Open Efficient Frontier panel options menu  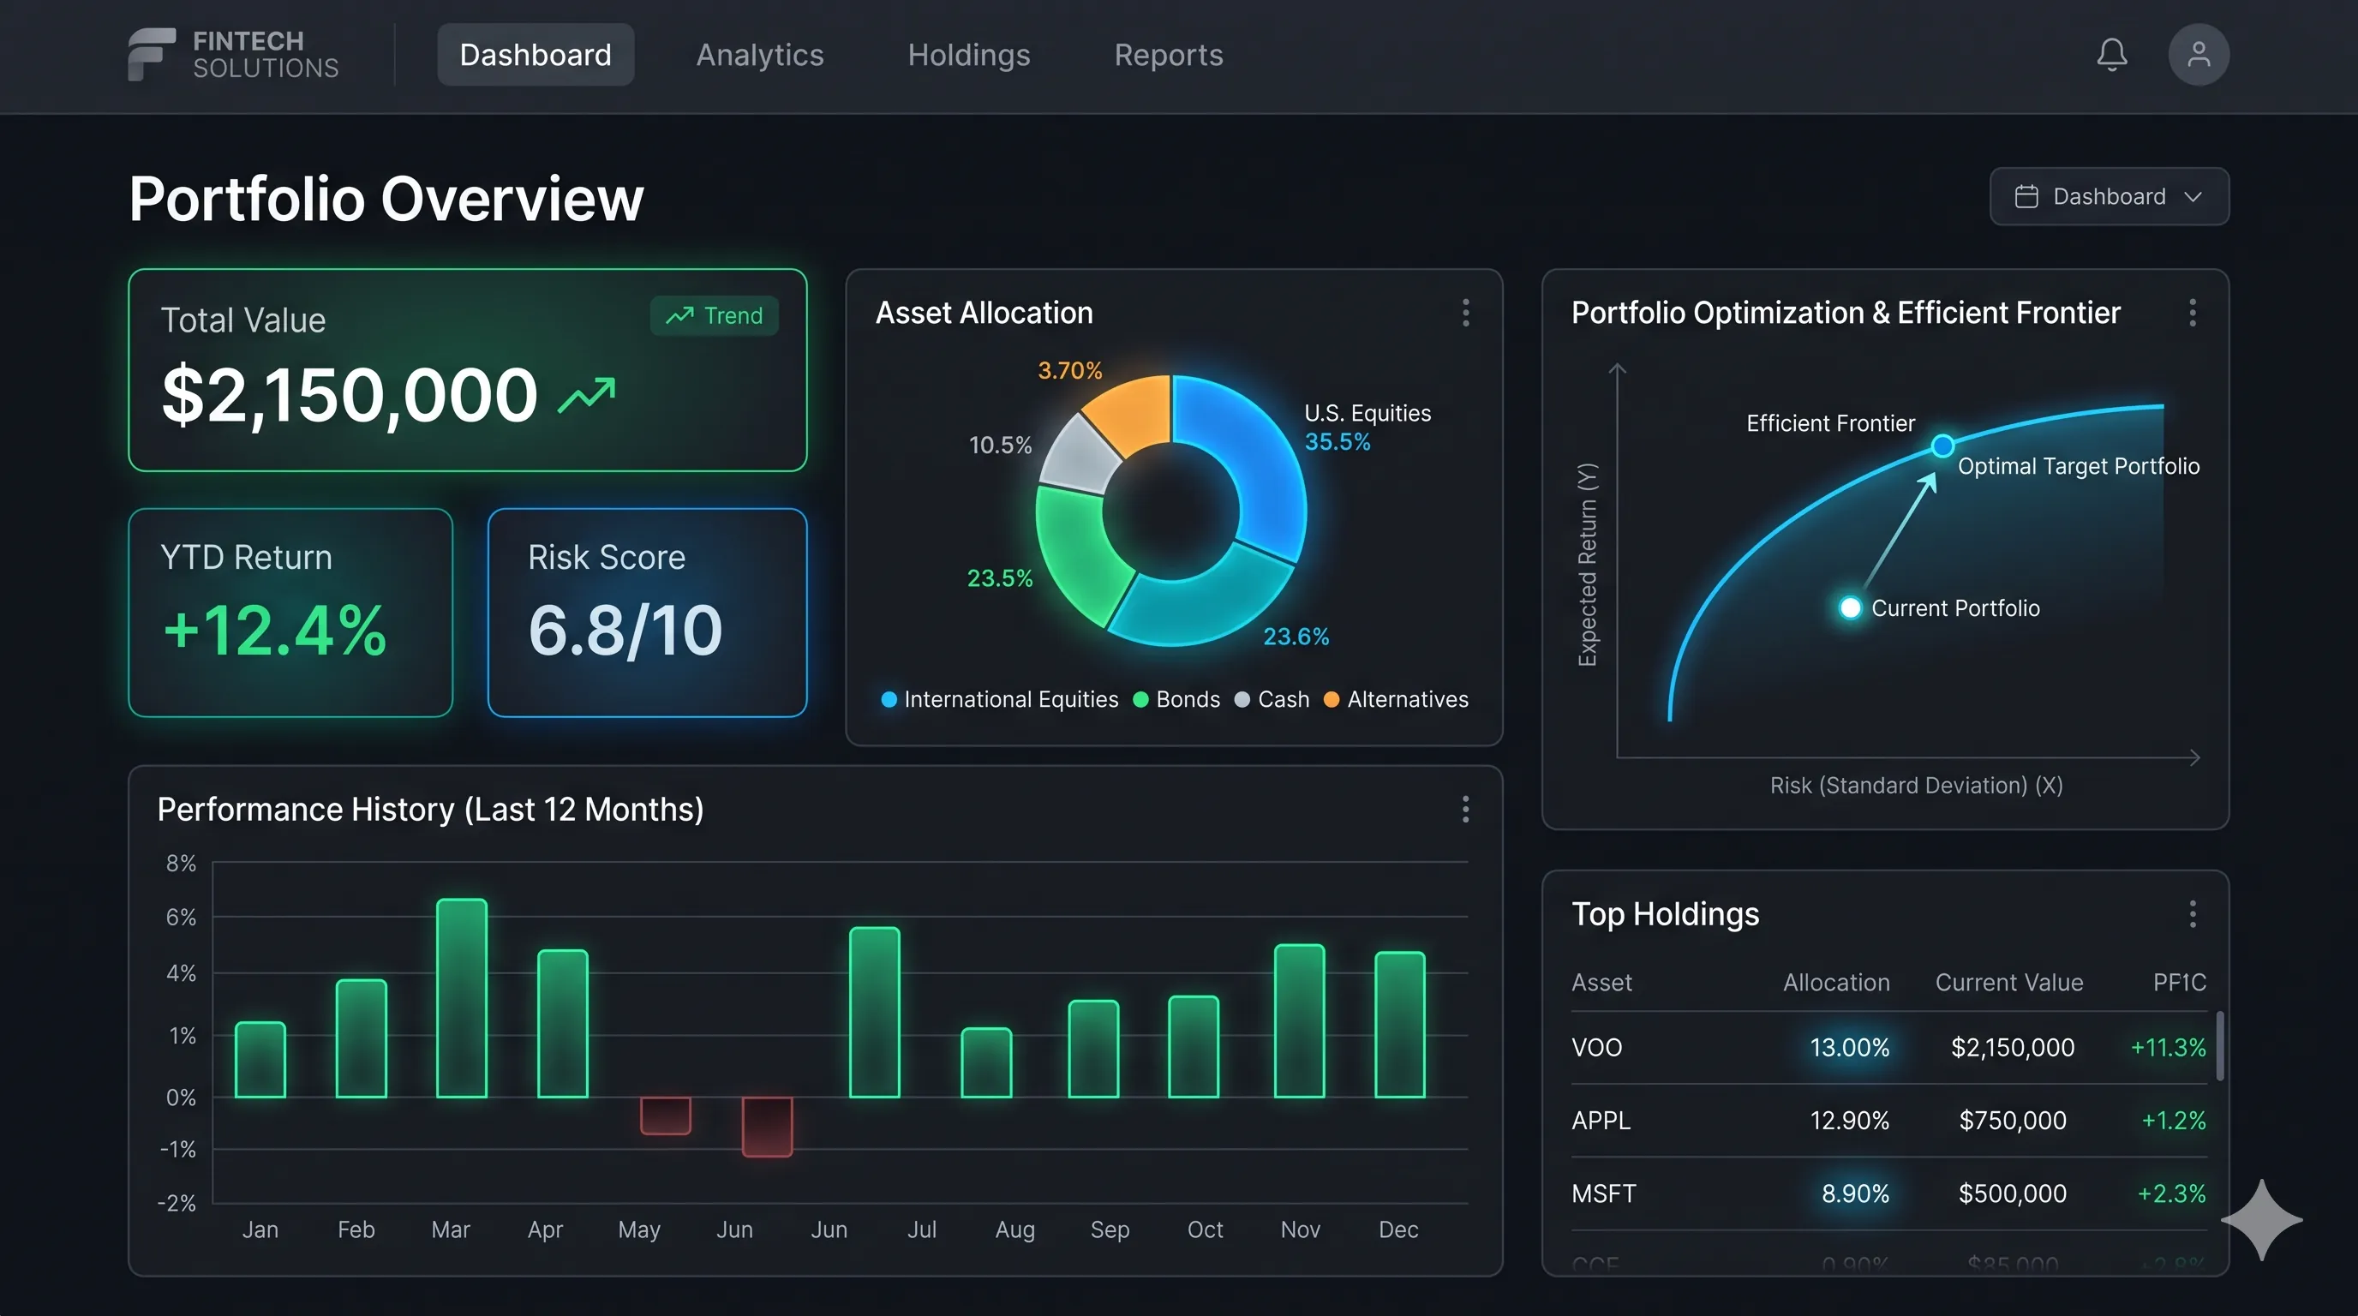coord(2193,313)
